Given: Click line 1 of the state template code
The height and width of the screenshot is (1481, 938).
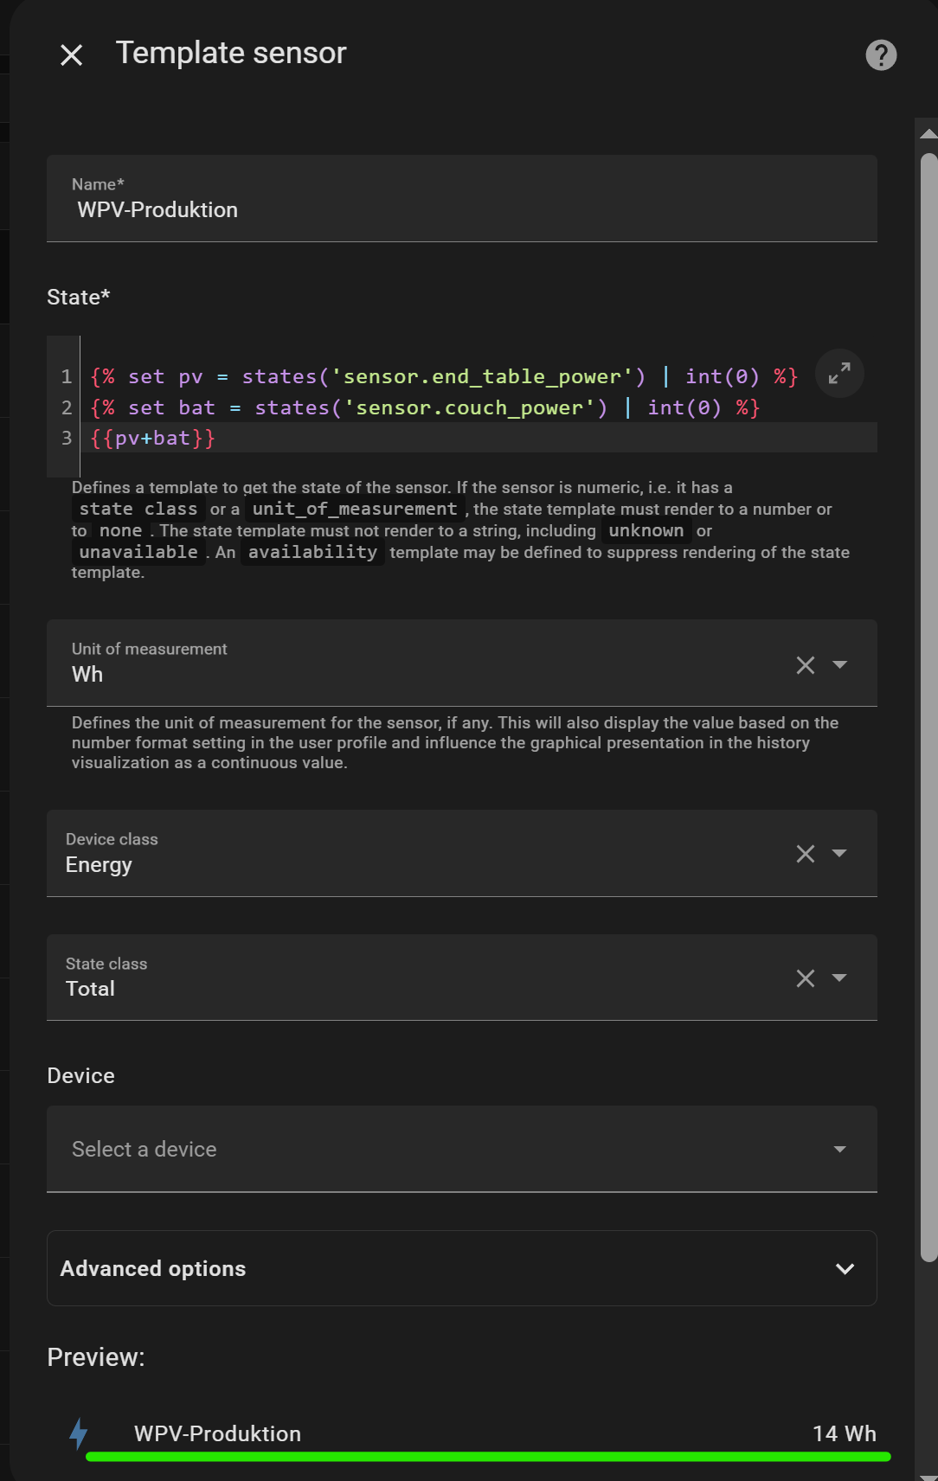Looking at the screenshot, I should (x=444, y=376).
